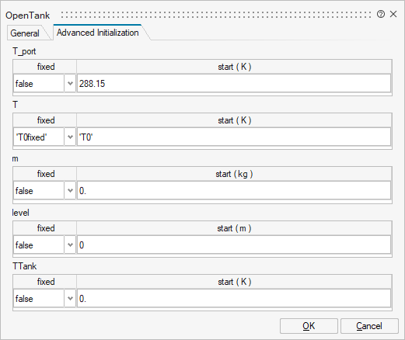Select the Advanced Initialization tab
Viewport: 405px width, 340px height.
(x=98, y=33)
